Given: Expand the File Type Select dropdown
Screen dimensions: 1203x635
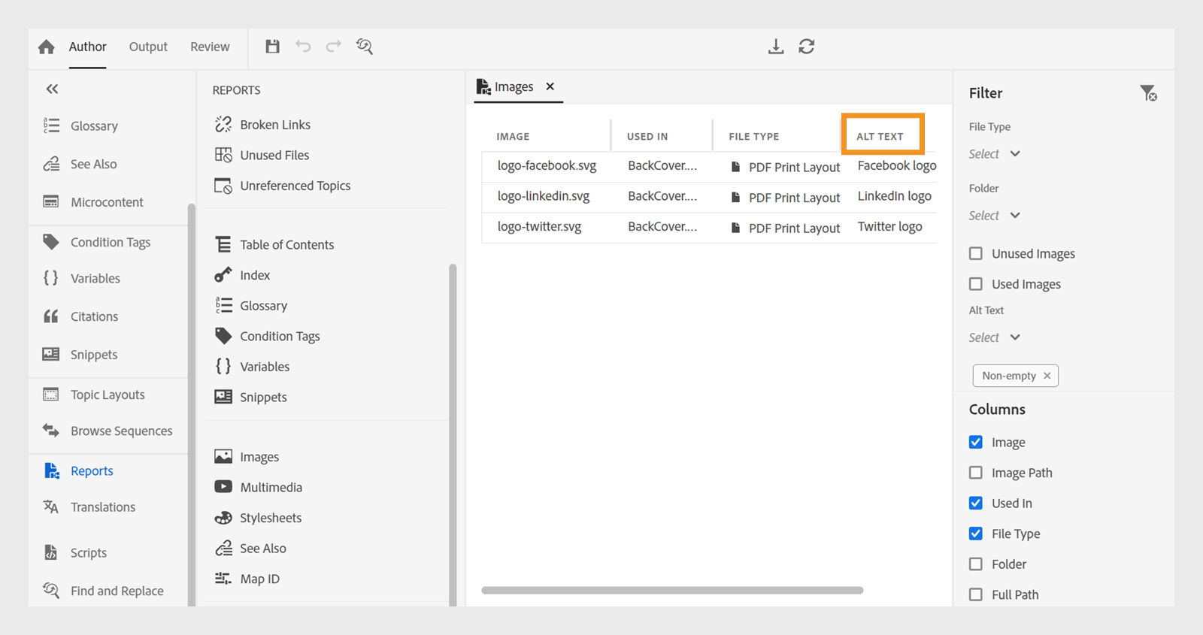Looking at the screenshot, I should coord(994,154).
